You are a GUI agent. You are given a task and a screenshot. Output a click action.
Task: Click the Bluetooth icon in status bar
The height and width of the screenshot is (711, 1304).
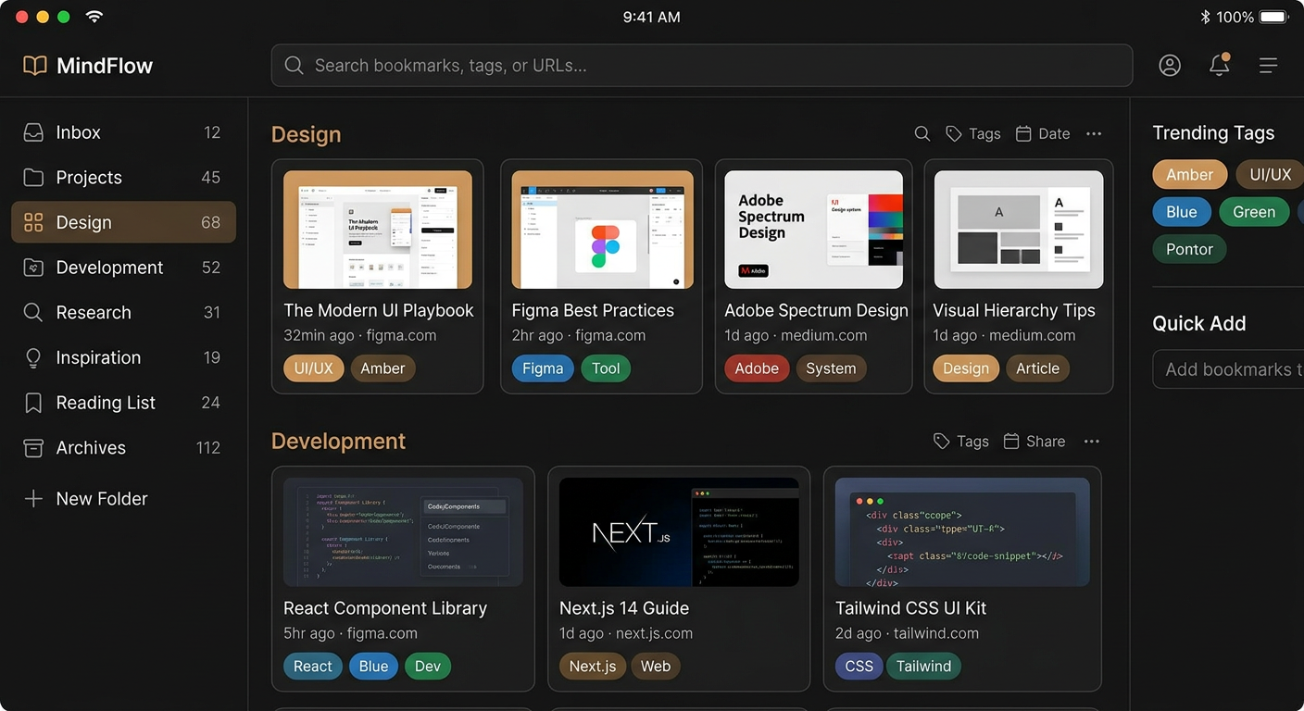1205,17
